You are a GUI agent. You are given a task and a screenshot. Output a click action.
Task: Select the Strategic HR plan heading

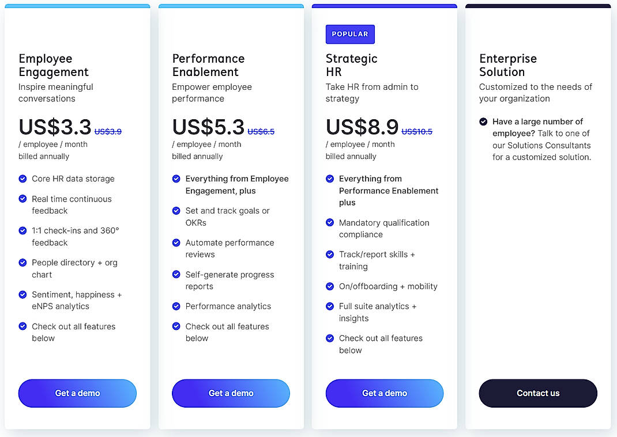[351, 66]
